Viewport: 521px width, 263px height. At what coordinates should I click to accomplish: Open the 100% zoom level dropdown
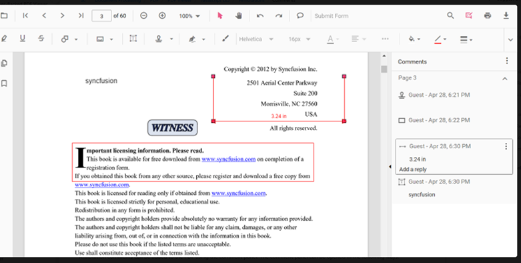(189, 16)
